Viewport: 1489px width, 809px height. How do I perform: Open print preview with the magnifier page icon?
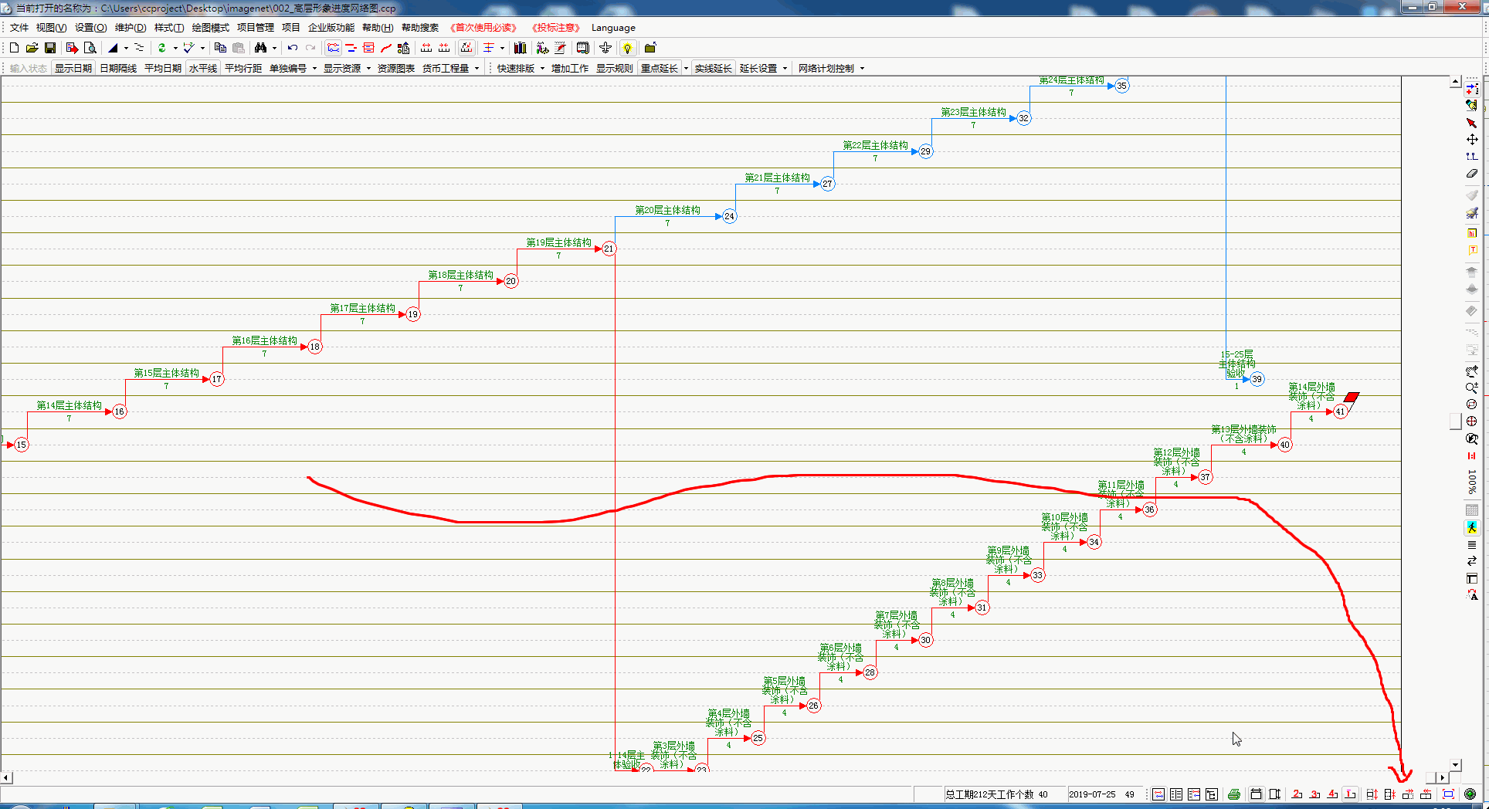pyautogui.click(x=90, y=48)
